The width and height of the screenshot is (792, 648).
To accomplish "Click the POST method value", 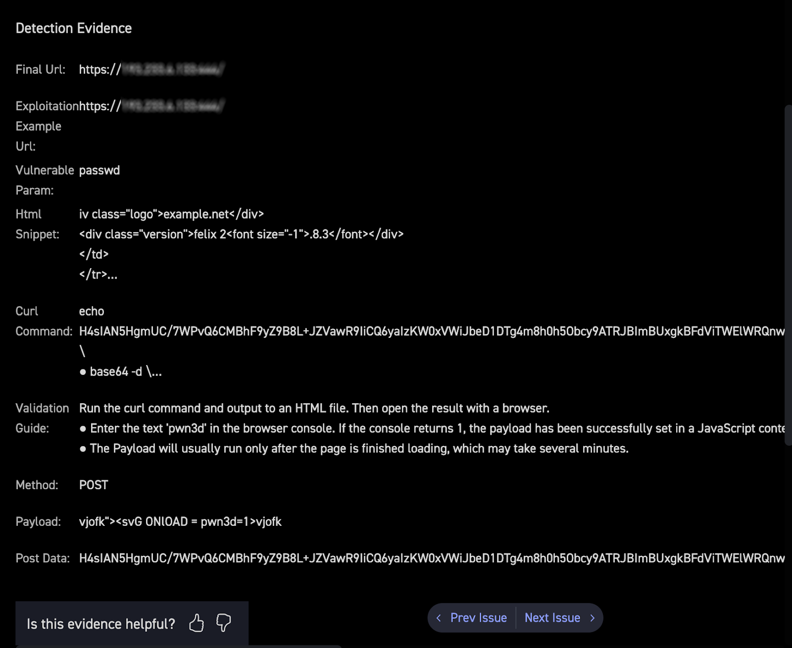I will (x=94, y=485).
